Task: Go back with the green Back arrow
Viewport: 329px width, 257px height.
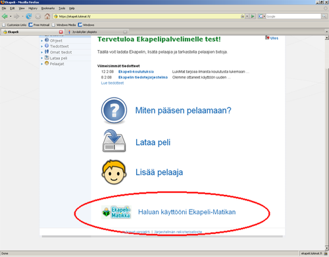Action: (x=5, y=16)
